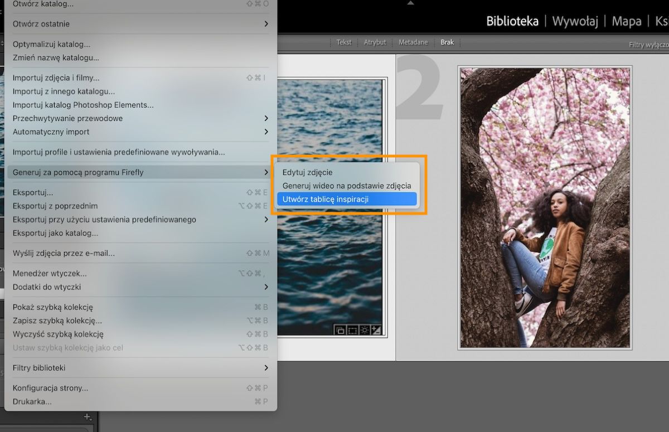This screenshot has height=432, width=669.
Task: Click the crop badge on the water photo
Action: coord(352,330)
